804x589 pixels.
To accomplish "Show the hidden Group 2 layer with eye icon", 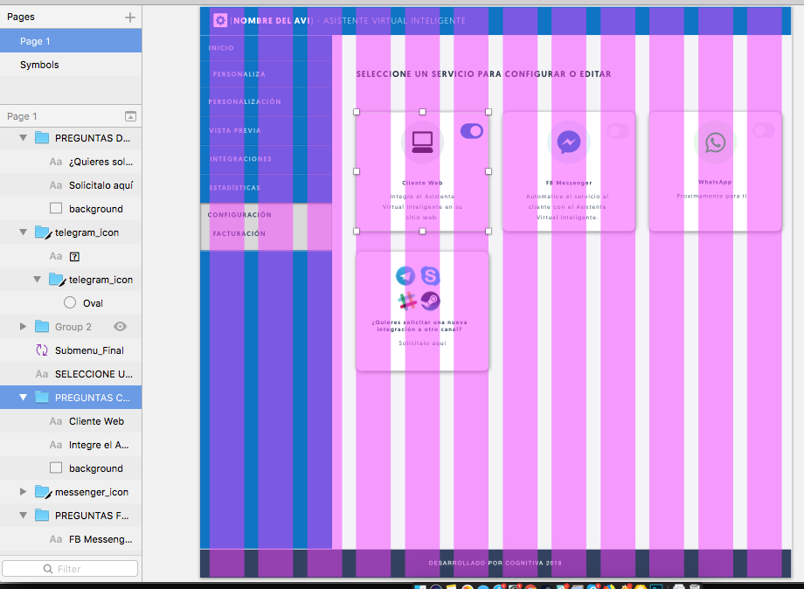I will tap(120, 327).
